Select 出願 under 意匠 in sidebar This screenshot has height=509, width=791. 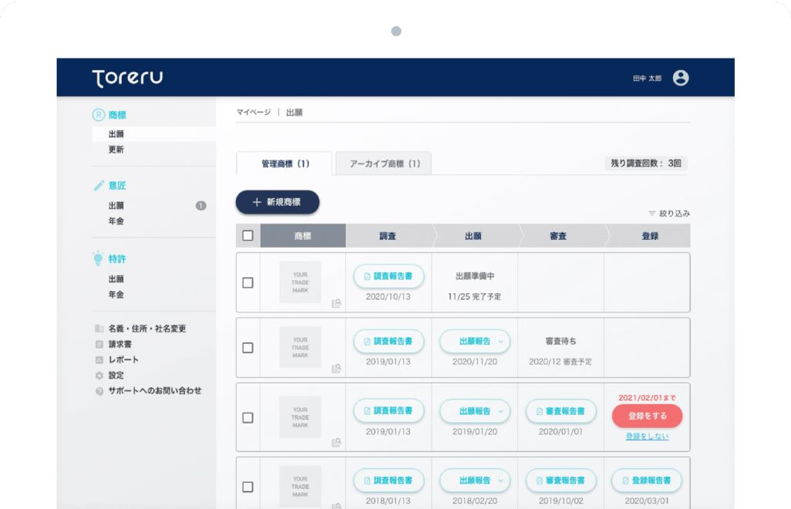(116, 205)
